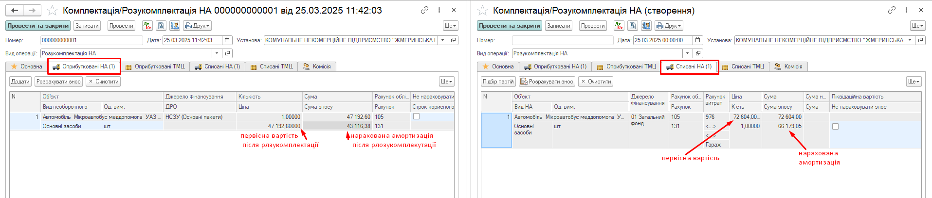
Task: Tick 'Не нараховувати знос' checkbox in right table
Action: pyautogui.click(x=835, y=126)
